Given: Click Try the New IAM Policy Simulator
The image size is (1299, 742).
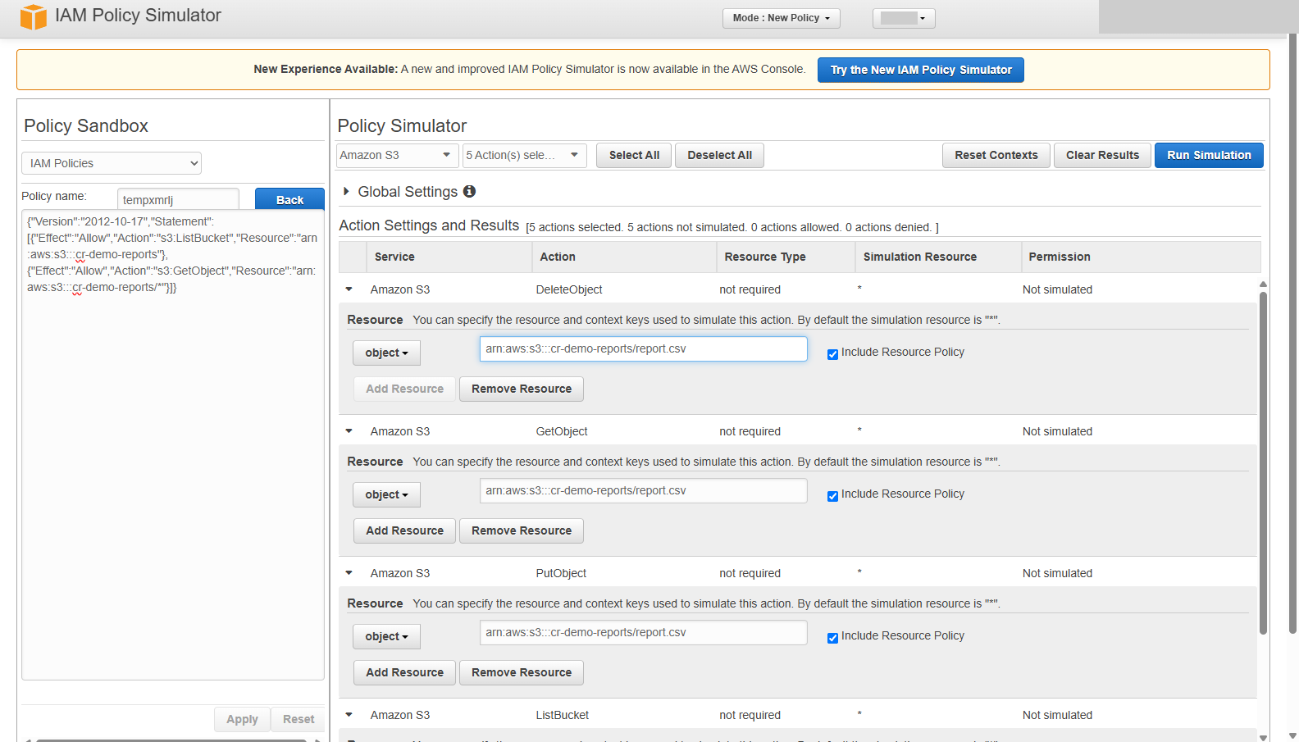Looking at the screenshot, I should 920,70.
